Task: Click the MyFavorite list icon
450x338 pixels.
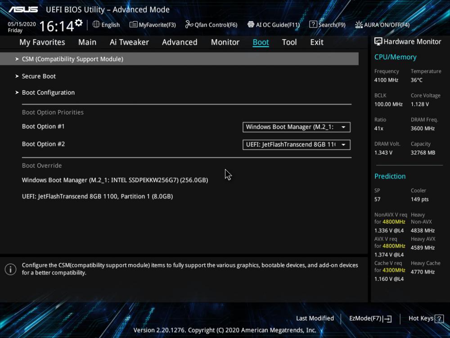Action: 133,24
